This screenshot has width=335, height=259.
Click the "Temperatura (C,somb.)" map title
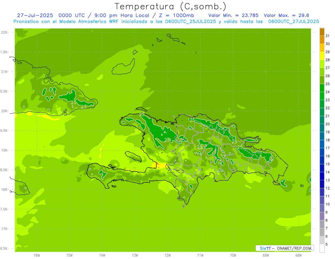coord(170,6)
